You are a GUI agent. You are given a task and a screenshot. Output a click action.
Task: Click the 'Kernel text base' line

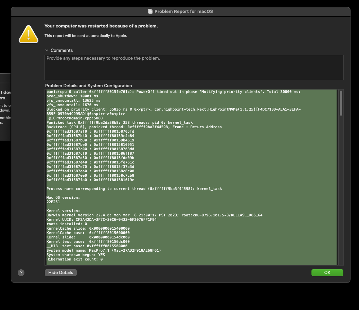(88, 241)
